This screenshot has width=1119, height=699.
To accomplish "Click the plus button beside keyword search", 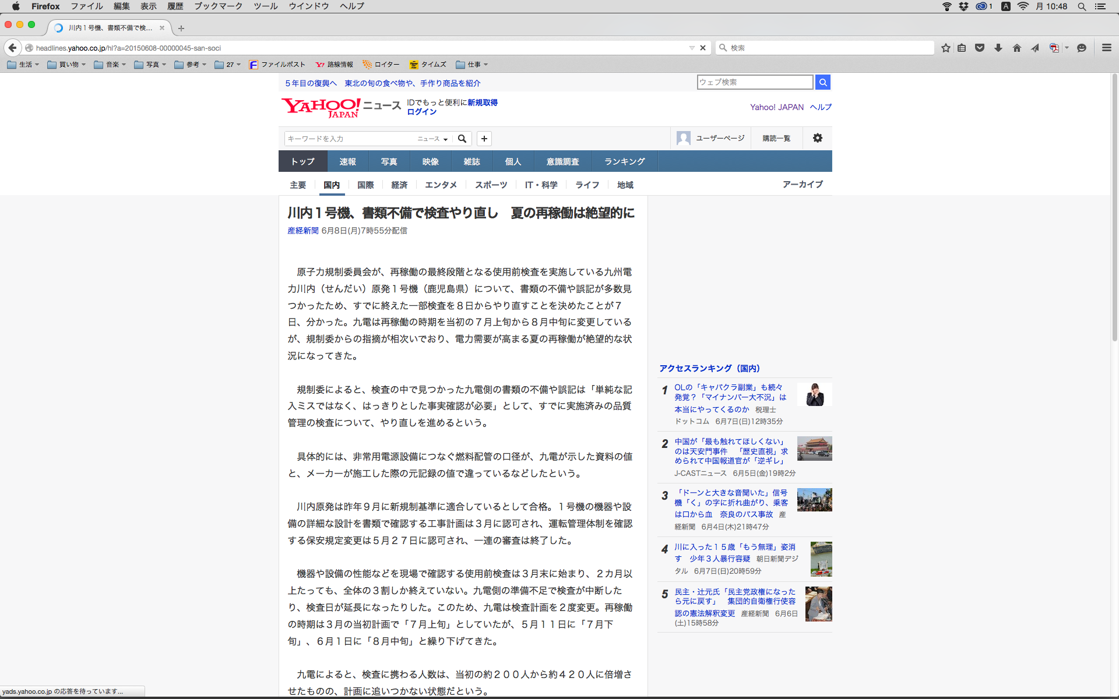I will pyautogui.click(x=484, y=139).
